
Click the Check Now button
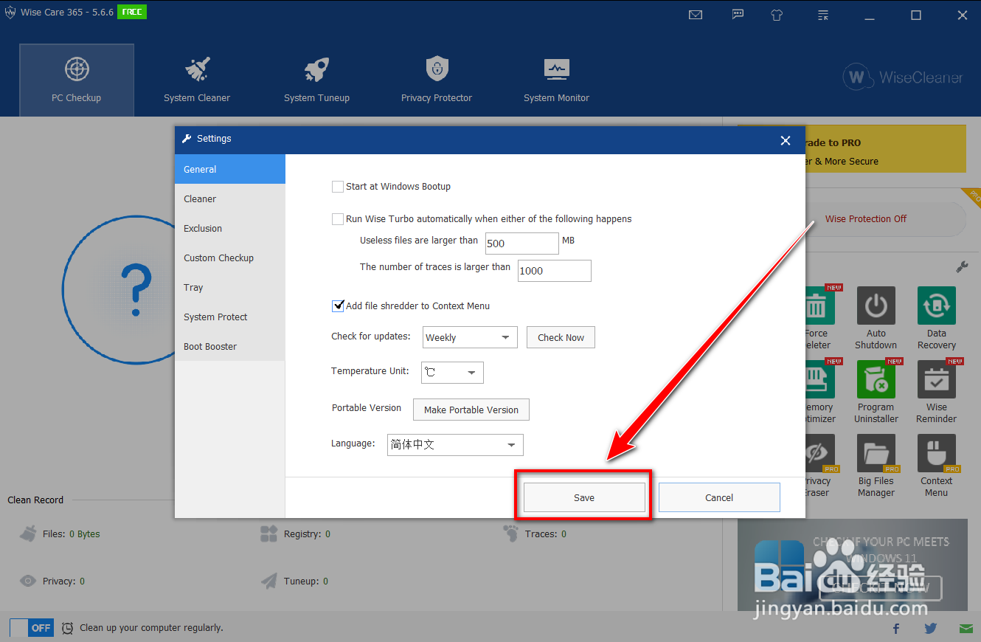click(x=561, y=337)
